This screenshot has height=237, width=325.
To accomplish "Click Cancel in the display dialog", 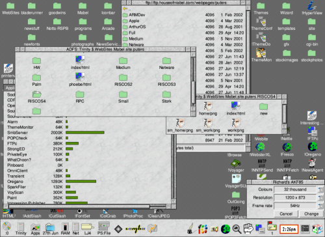I will coord(286,214).
